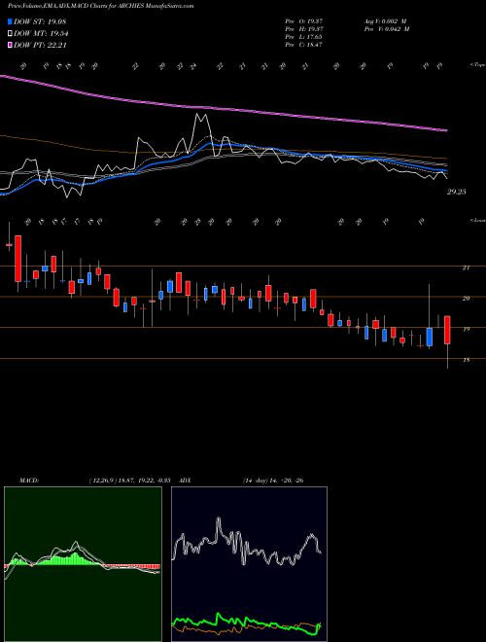Click the 'Pre L: 17.65' value
This screenshot has height=642, width=486.
[x=304, y=37]
